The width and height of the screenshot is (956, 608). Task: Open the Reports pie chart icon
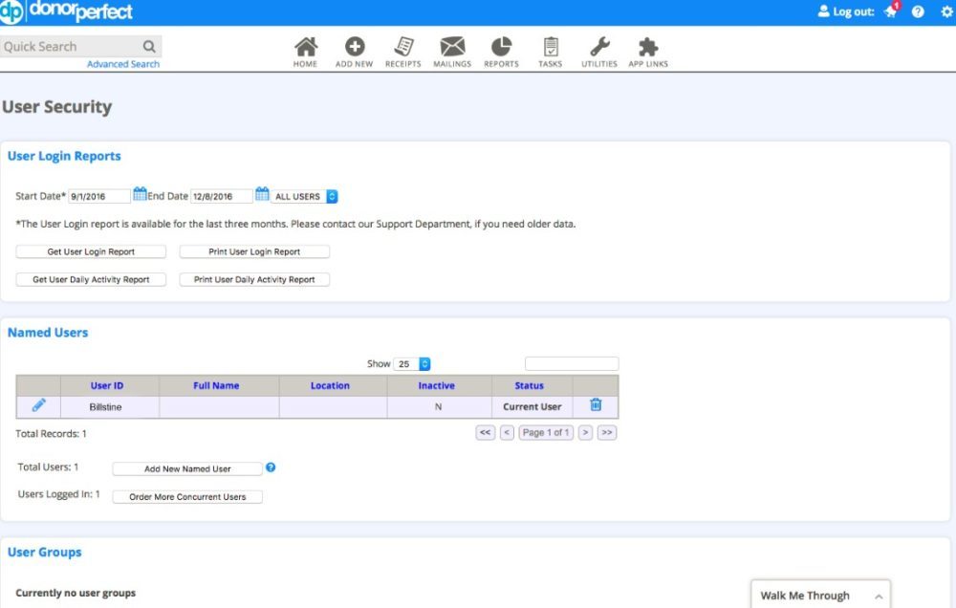coord(501,47)
